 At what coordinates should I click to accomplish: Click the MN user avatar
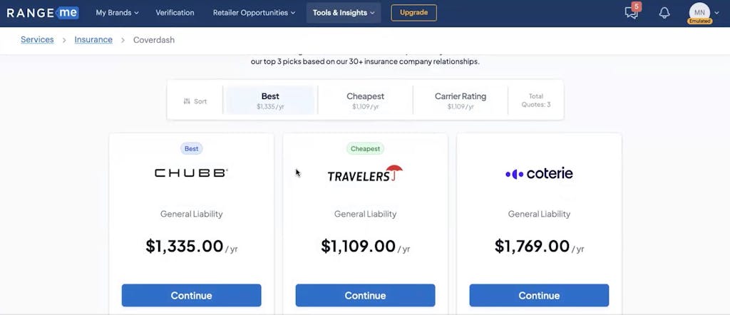[699, 13]
